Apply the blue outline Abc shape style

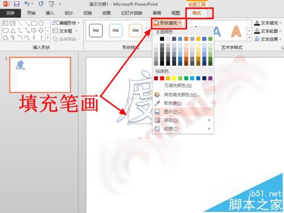pos(116,30)
